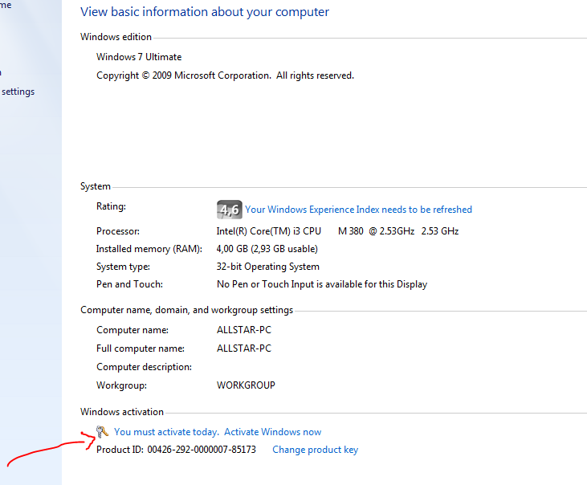Click ALLSTAR-PC beside 'Computer name:'
Screen dimensions: 587x485
(x=243, y=330)
